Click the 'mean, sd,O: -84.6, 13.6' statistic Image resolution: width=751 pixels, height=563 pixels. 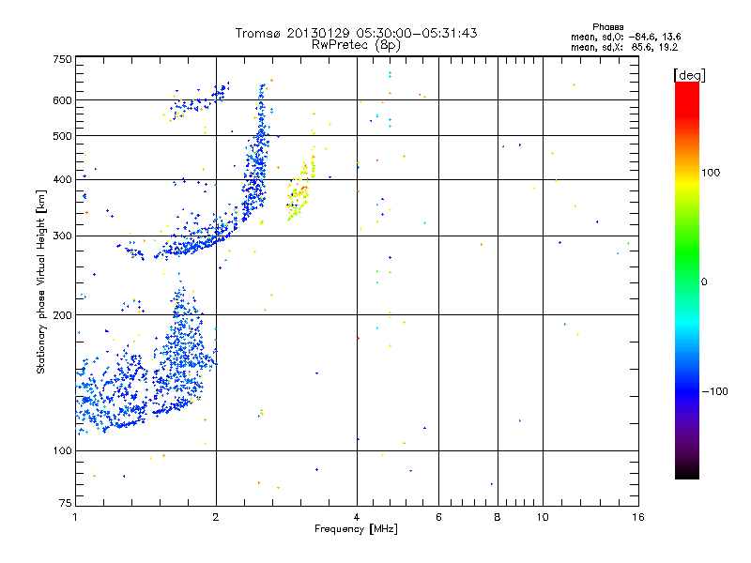(x=625, y=37)
